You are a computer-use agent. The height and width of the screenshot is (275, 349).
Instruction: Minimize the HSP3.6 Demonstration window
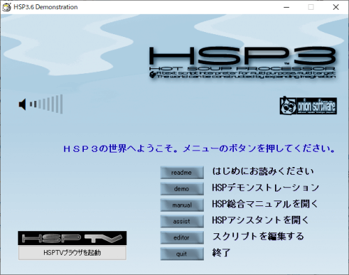coord(287,7)
